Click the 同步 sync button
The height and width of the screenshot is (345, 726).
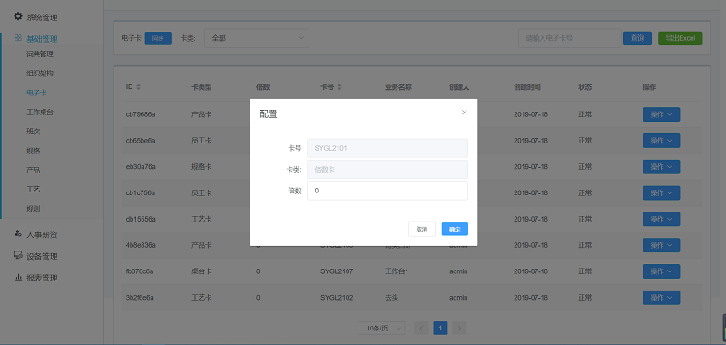coord(158,38)
